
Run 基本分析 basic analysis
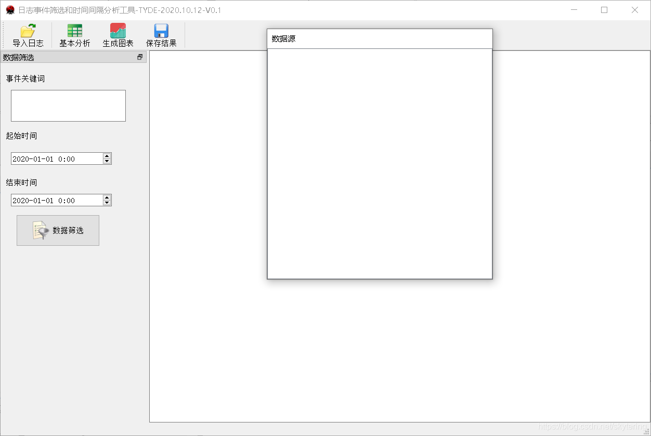[x=74, y=36]
